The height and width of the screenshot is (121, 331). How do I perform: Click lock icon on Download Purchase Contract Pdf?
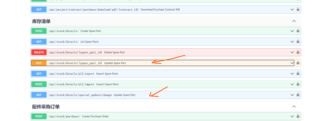click(x=298, y=9)
